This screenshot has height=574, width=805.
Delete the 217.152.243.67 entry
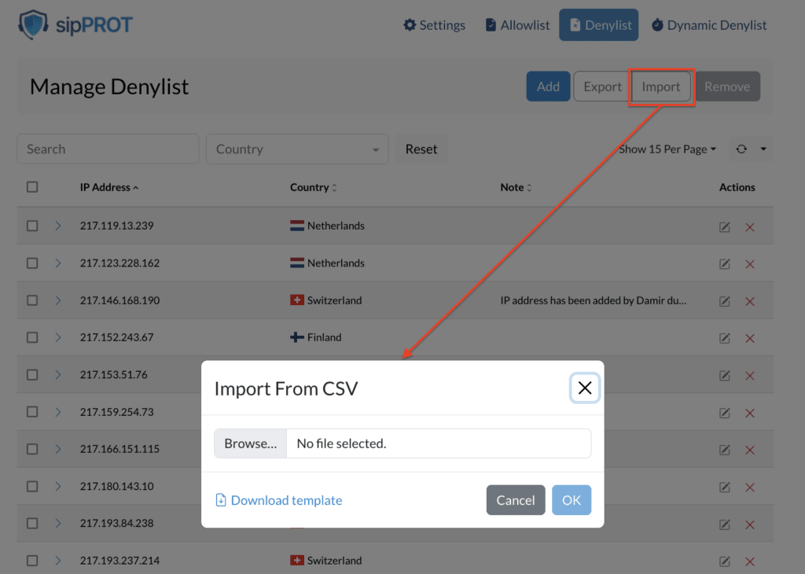click(749, 338)
